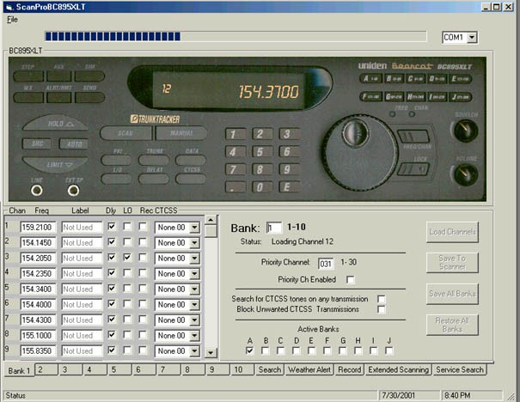
Task: Click the large rotary tuning dial
Action: coord(360,153)
